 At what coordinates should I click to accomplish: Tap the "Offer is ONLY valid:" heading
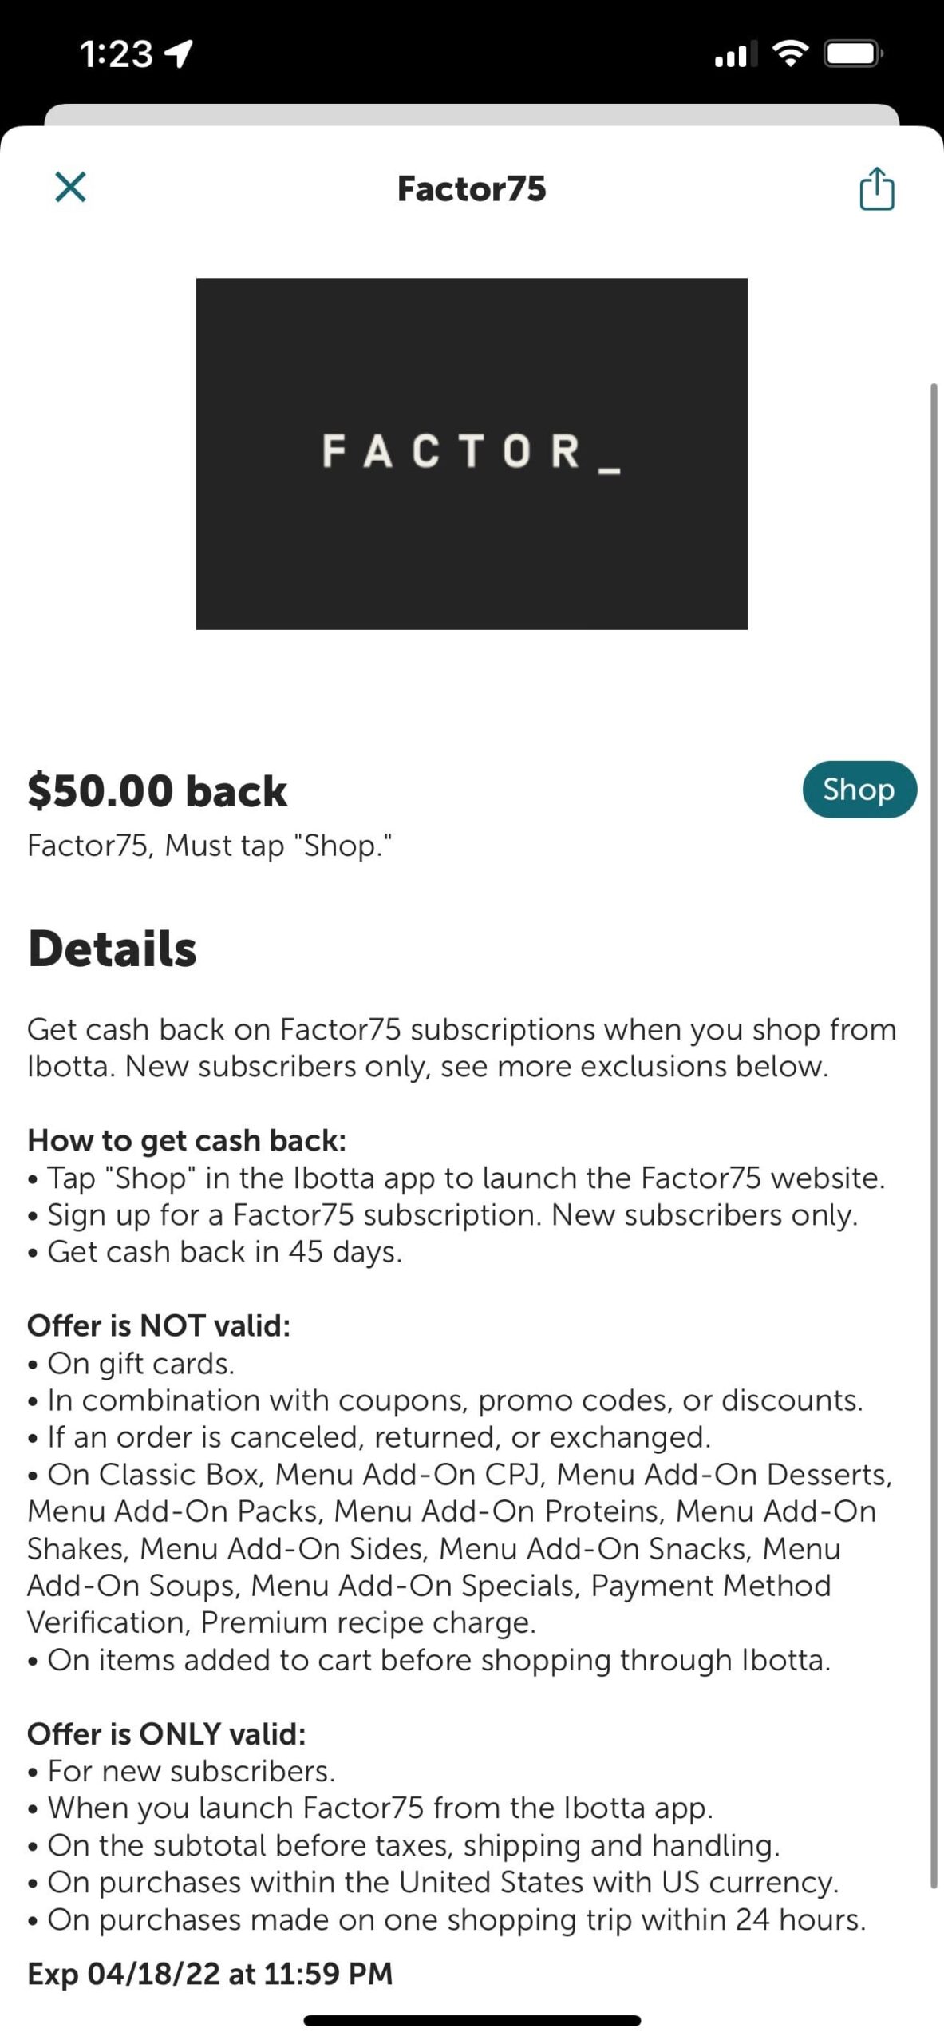point(166,1733)
